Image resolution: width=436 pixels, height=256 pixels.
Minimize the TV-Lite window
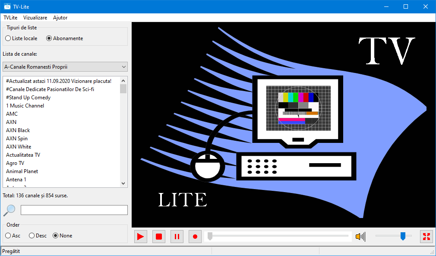pos(386,6)
